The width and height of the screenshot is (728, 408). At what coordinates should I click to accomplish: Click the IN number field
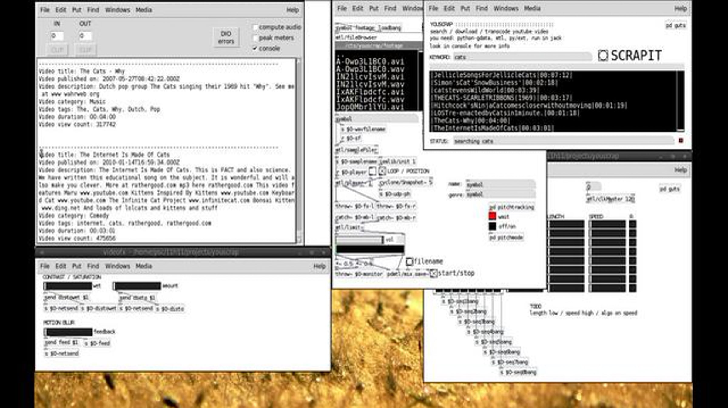coord(57,36)
